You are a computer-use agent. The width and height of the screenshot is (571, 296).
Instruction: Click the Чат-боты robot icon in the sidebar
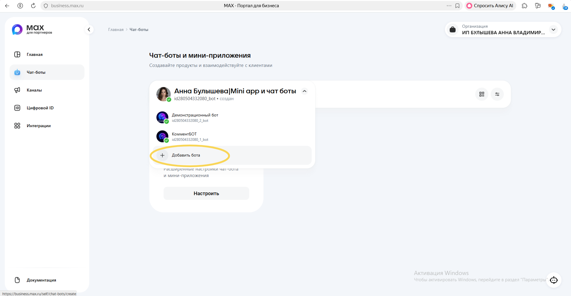click(17, 72)
